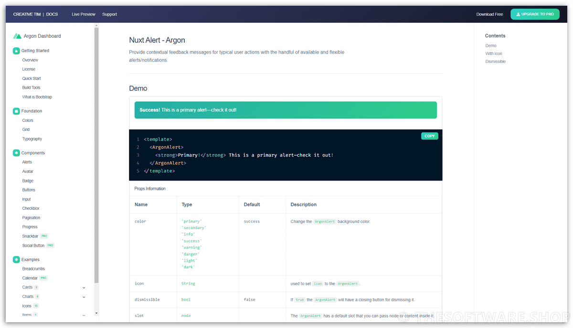Click the Contents sidebar heading

click(495, 36)
